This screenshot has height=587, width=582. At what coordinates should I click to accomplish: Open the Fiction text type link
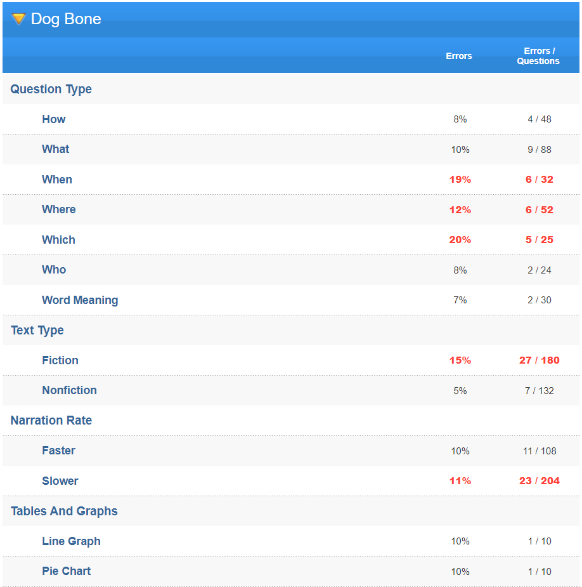(60, 360)
